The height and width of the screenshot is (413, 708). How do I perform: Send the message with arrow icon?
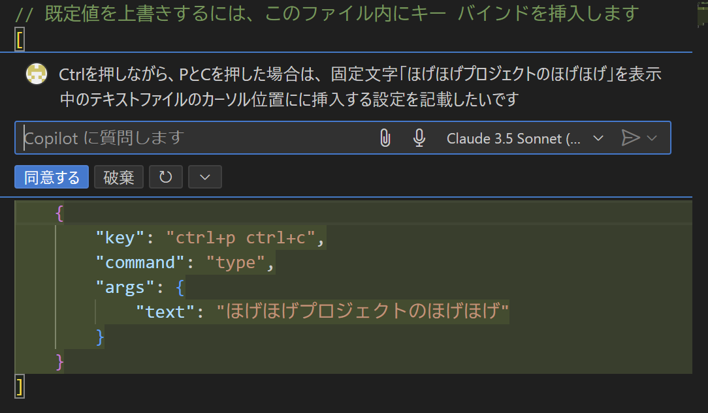(630, 138)
